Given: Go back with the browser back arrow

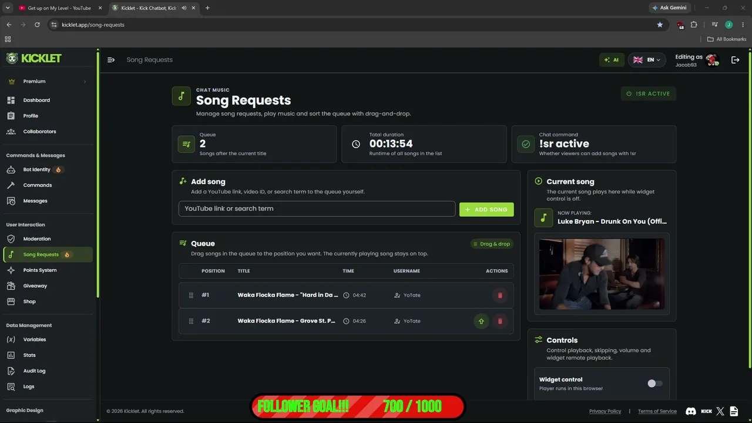Looking at the screenshot, I should coord(9,25).
